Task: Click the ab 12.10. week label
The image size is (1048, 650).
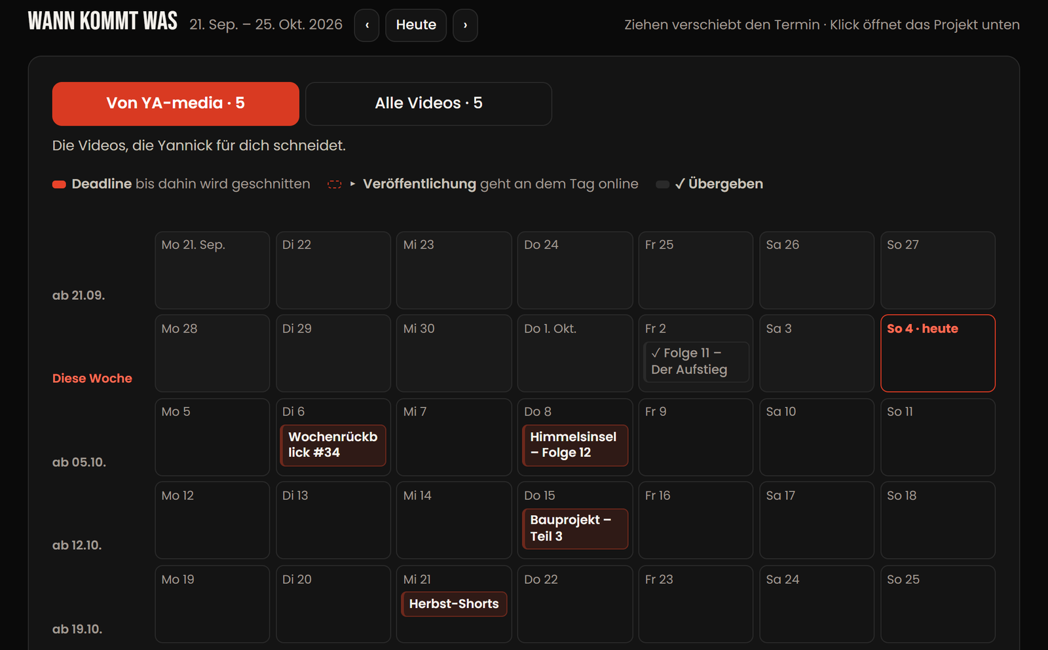Action: [x=77, y=545]
